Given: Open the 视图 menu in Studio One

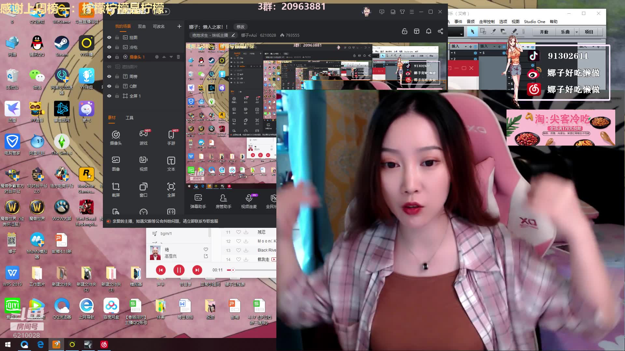Looking at the screenshot, I should click(516, 21).
